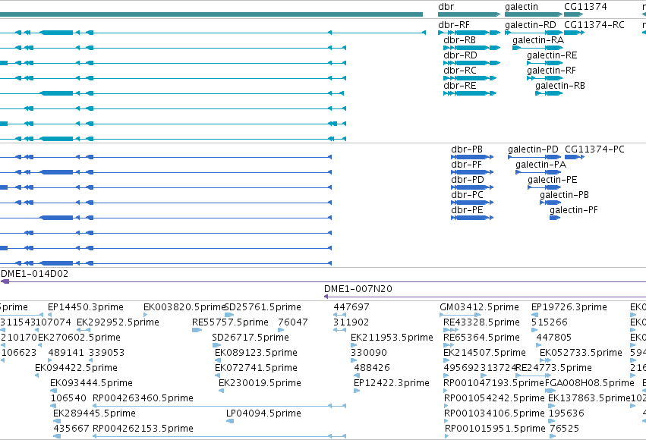This screenshot has width=646, height=440.
Task: Select feature label 311902
Action: coord(351,322)
